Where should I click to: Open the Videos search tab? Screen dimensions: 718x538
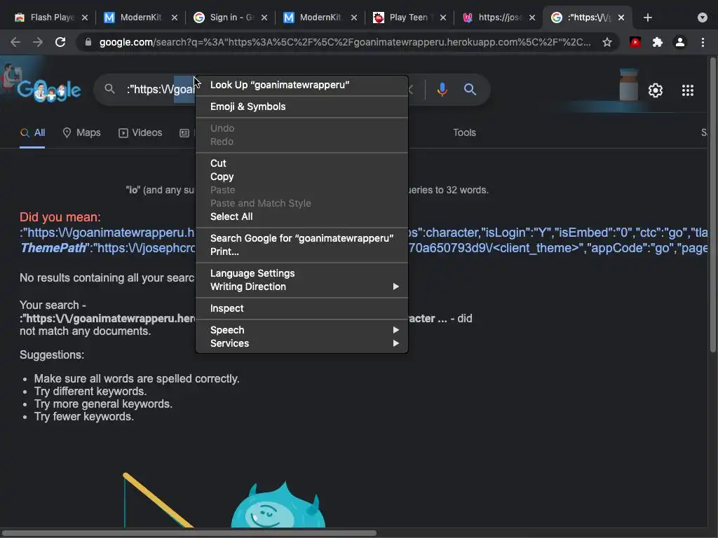click(x=140, y=132)
